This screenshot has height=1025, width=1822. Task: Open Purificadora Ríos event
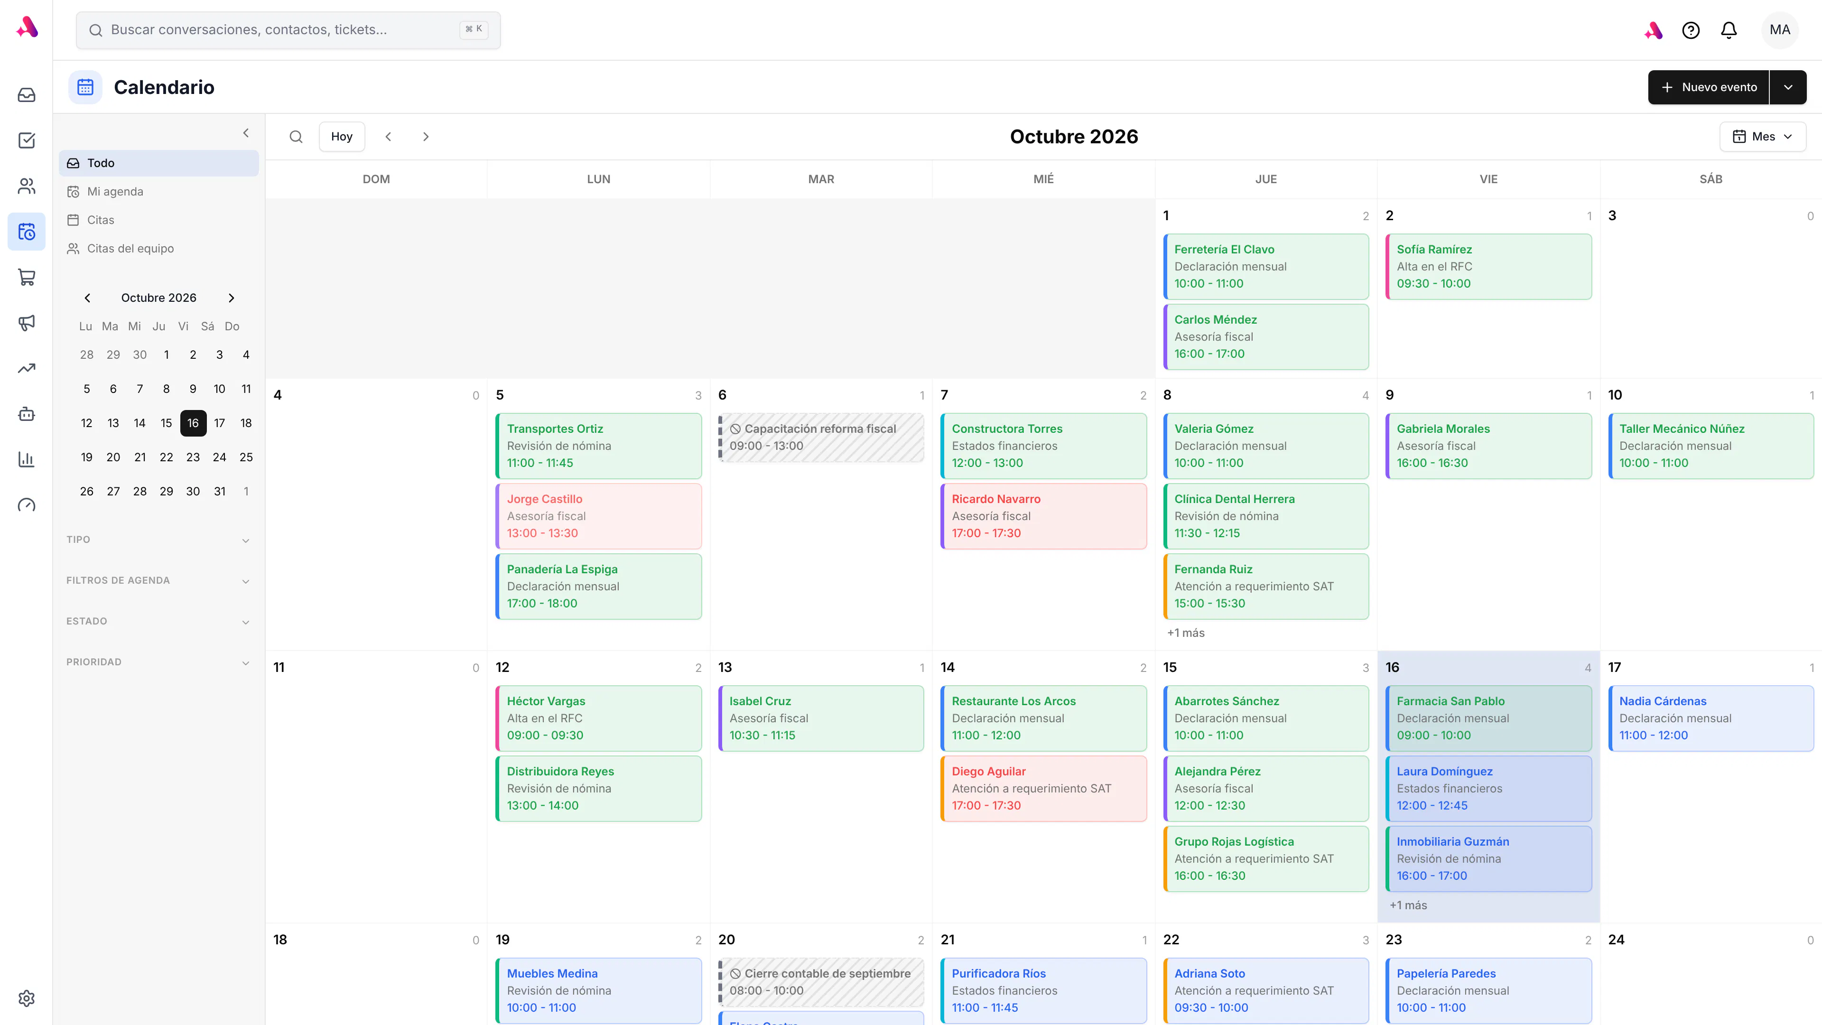pos(1043,990)
